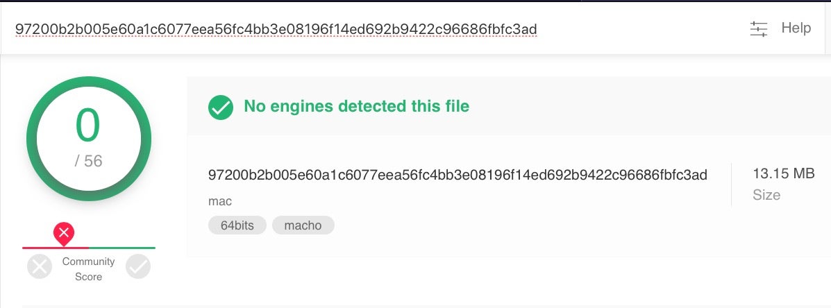Click the "/ 56" engines total
Screen dimensions: 831x308
pyautogui.click(x=88, y=161)
